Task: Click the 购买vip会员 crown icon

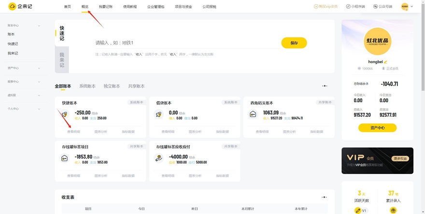Action: pyautogui.click(x=316, y=7)
